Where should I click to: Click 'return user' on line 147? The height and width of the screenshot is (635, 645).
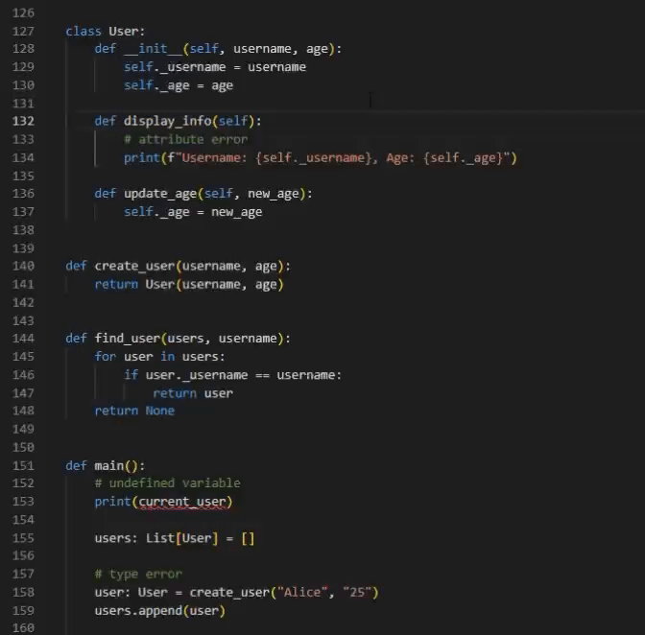coord(193,393)
